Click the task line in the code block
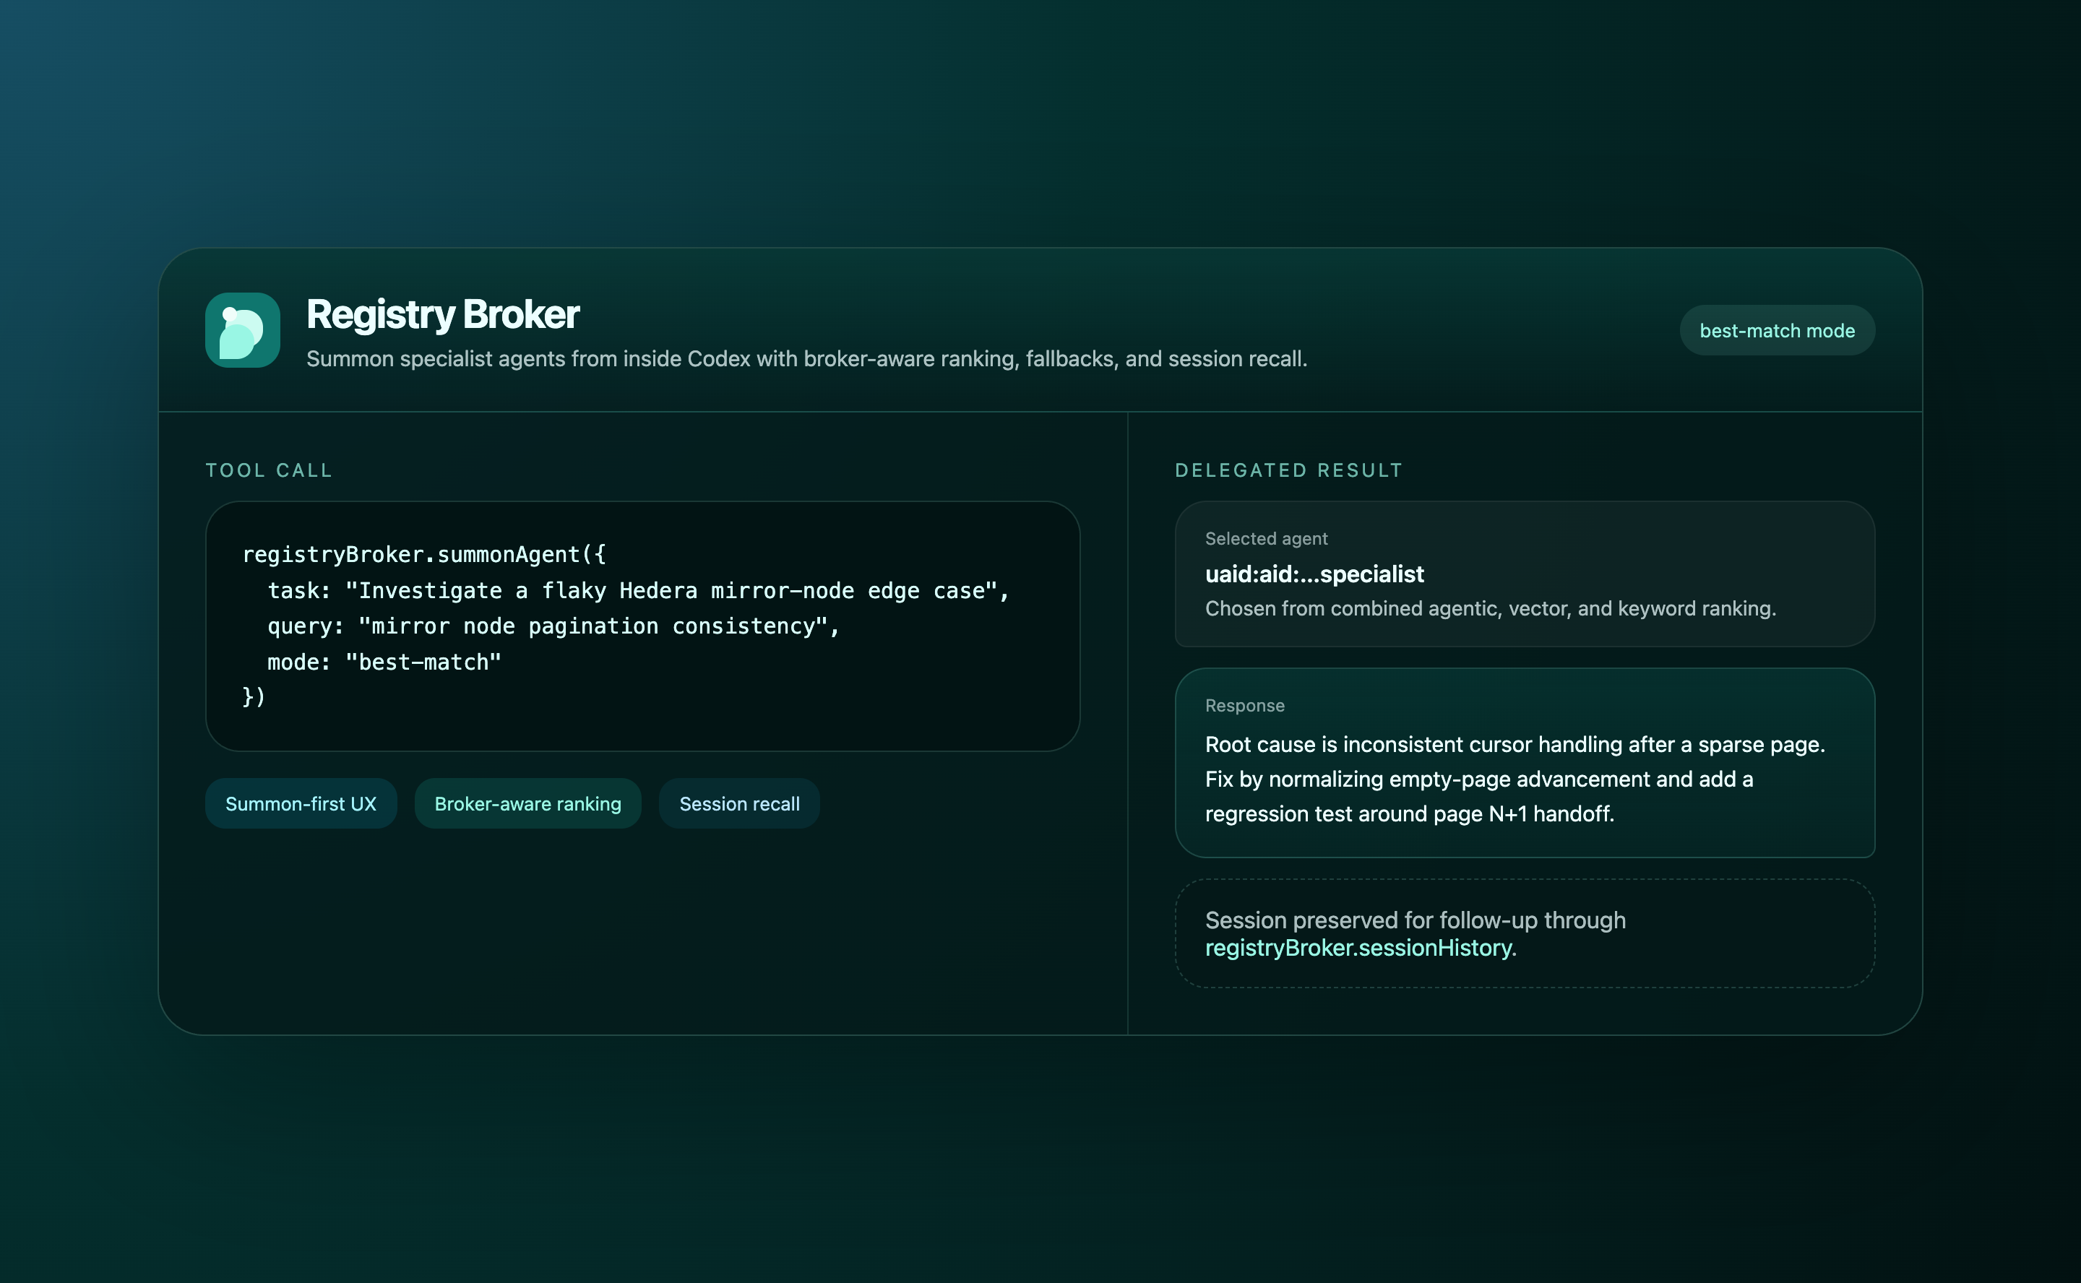The height and width of the screenshot is (1283, 2081). [x=637, y=591]
